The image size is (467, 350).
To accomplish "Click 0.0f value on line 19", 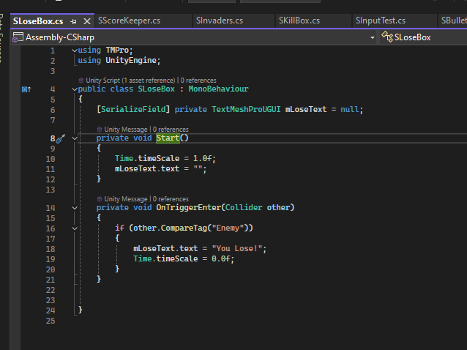I will click(221, 258).
